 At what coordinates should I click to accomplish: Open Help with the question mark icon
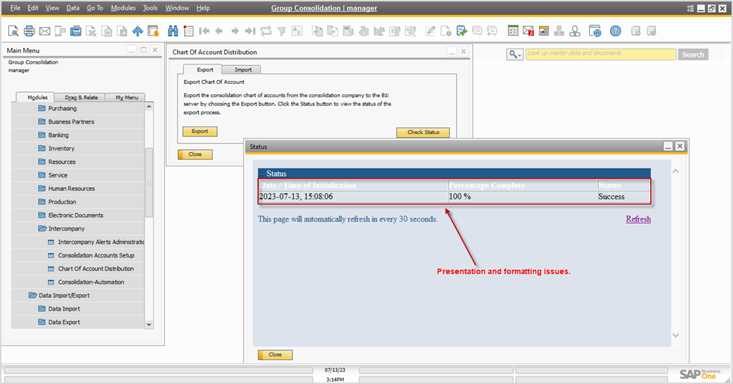(x=615, y=31)
